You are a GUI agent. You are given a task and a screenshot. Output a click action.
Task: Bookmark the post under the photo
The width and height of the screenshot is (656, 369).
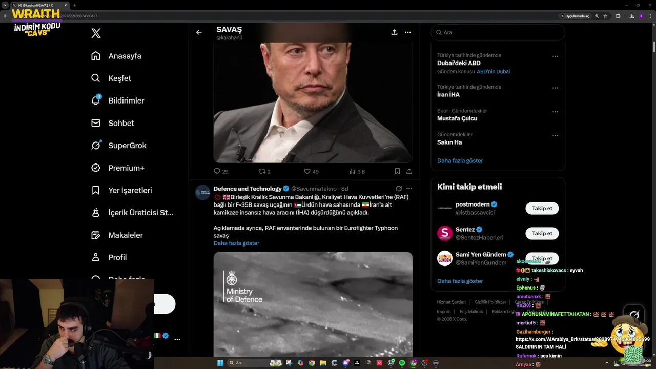point(397,171)
